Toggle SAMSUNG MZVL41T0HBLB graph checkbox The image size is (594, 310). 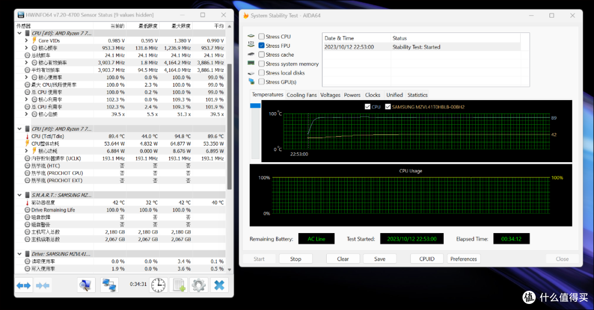388,107
